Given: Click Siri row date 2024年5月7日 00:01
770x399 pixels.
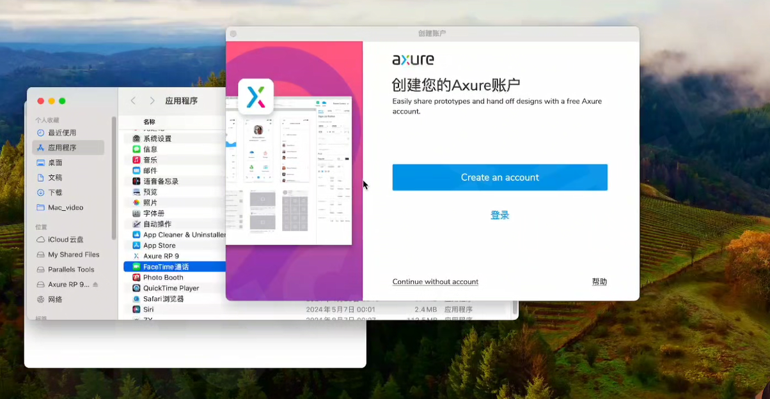Looking at the screenshot, I should click(x=340, y=310).
